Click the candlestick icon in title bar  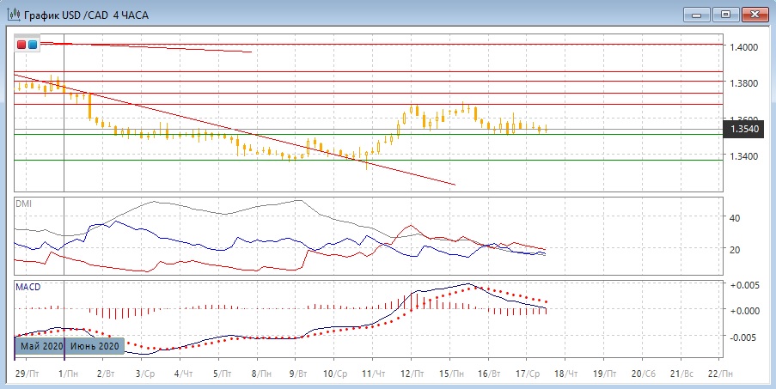tap(14, 15)
